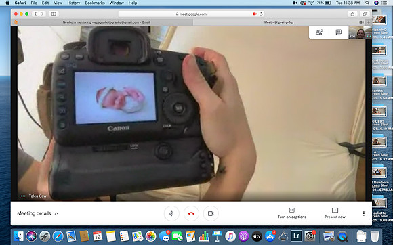
Task: Click the camera-in-use indicator in address bar
Action: (x=255, y=14)
